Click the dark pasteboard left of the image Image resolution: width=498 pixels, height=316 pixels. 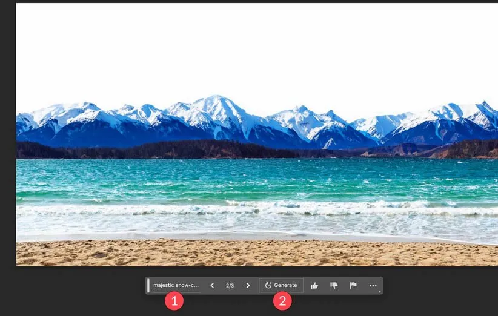(7, 151)
